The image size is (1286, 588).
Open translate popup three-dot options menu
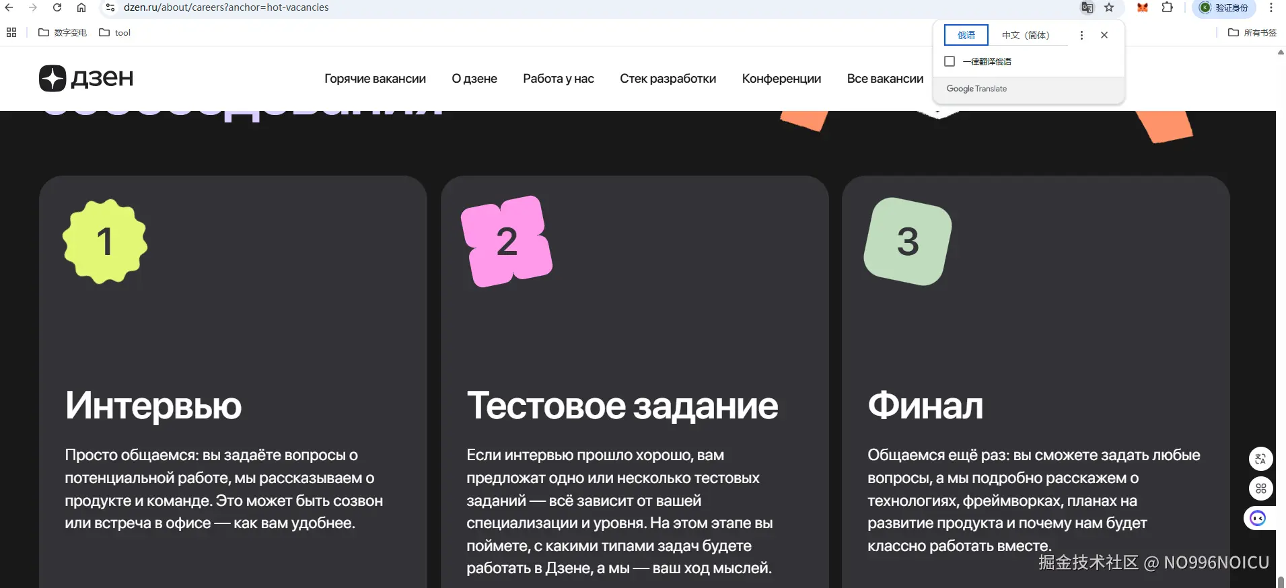1081,35
